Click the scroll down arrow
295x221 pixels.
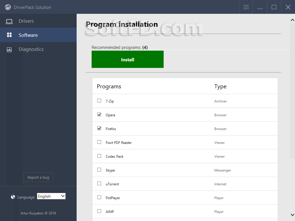coord(292,215)
